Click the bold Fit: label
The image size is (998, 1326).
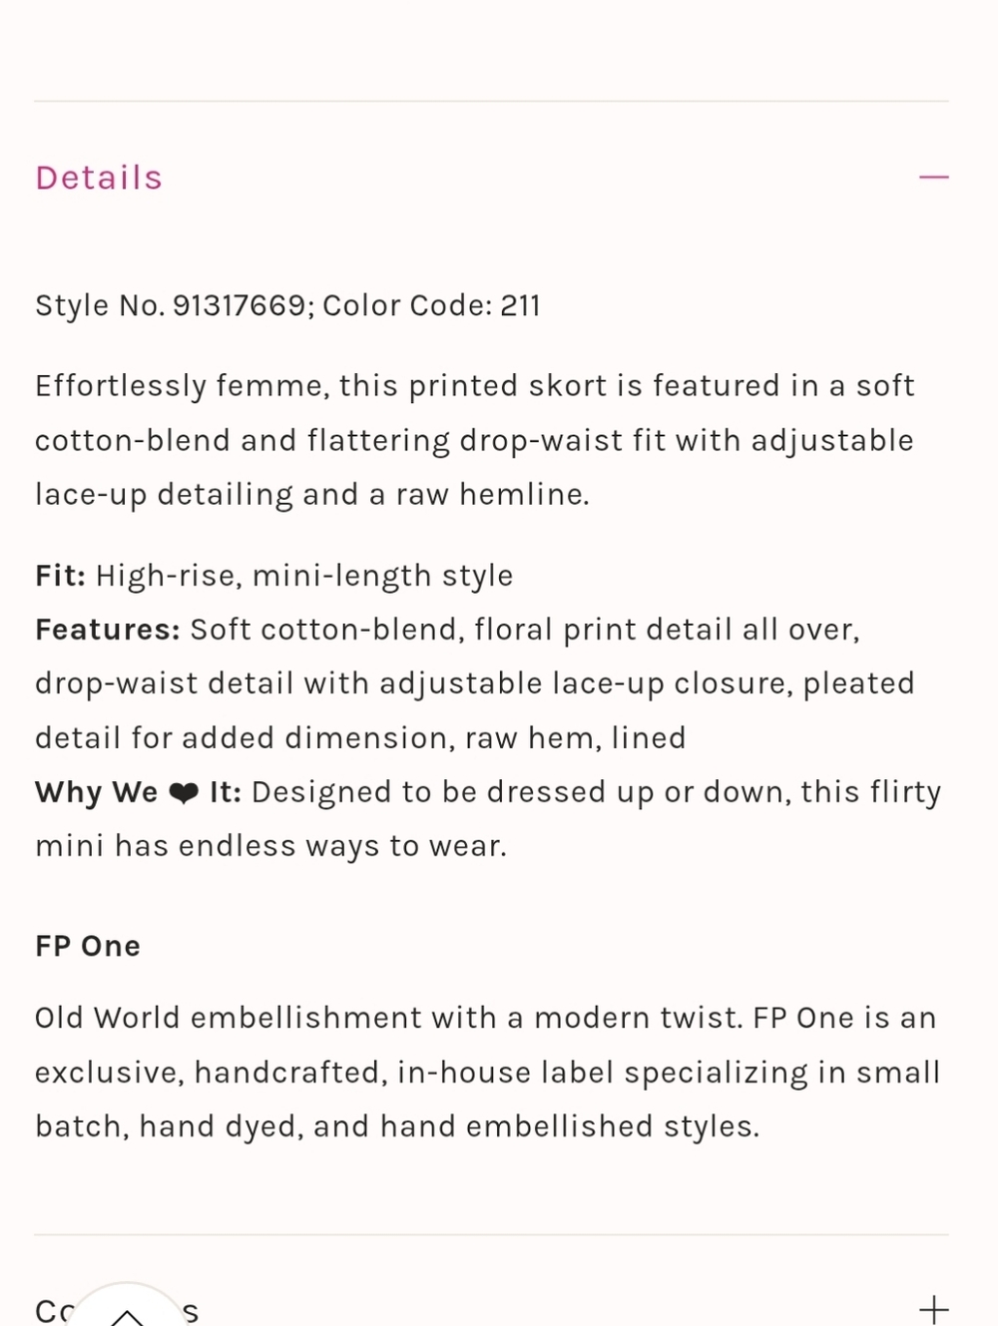(61, 576)
